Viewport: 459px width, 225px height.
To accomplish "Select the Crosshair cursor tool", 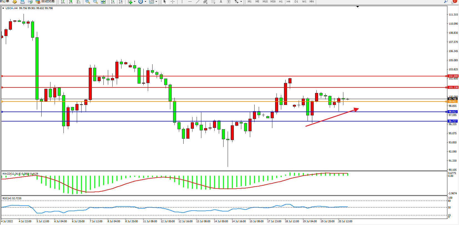I will (x=173, y=2).
